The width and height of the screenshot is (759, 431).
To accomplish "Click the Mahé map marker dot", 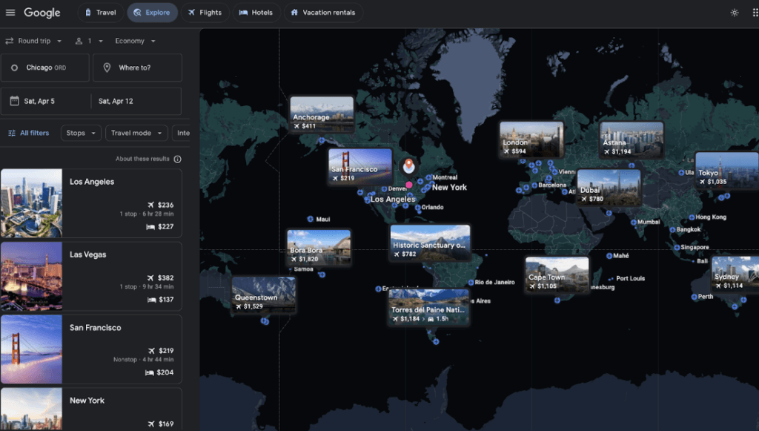I will point(609,256).
